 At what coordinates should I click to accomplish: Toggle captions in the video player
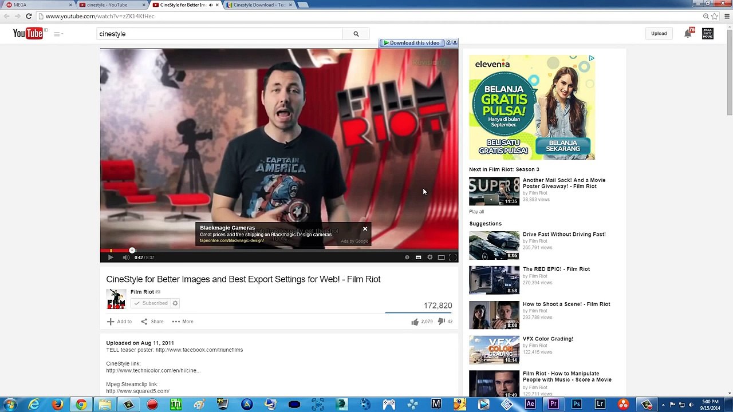coord(418,257)
